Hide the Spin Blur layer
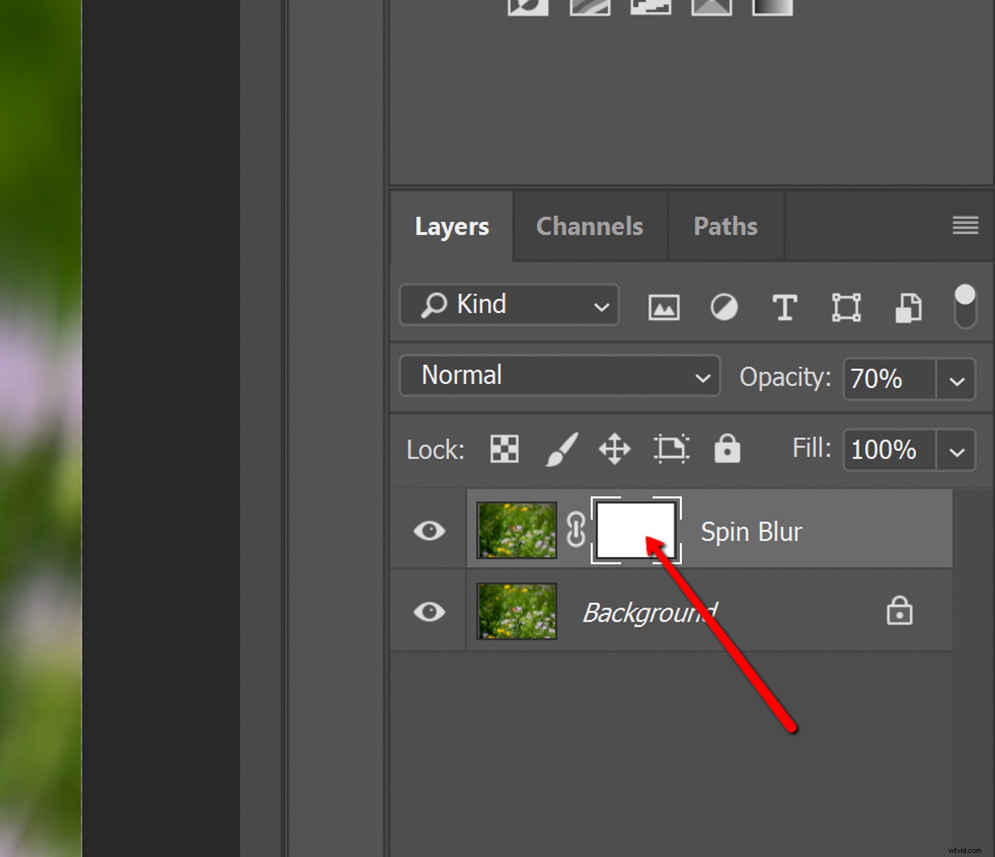Image resolution: width=995 pixels, height=857 pixels. click(x=429, y=530)
